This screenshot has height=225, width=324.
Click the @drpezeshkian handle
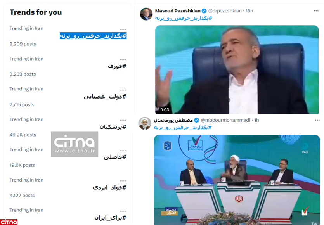pyautogui.click(x=225, y=11)
